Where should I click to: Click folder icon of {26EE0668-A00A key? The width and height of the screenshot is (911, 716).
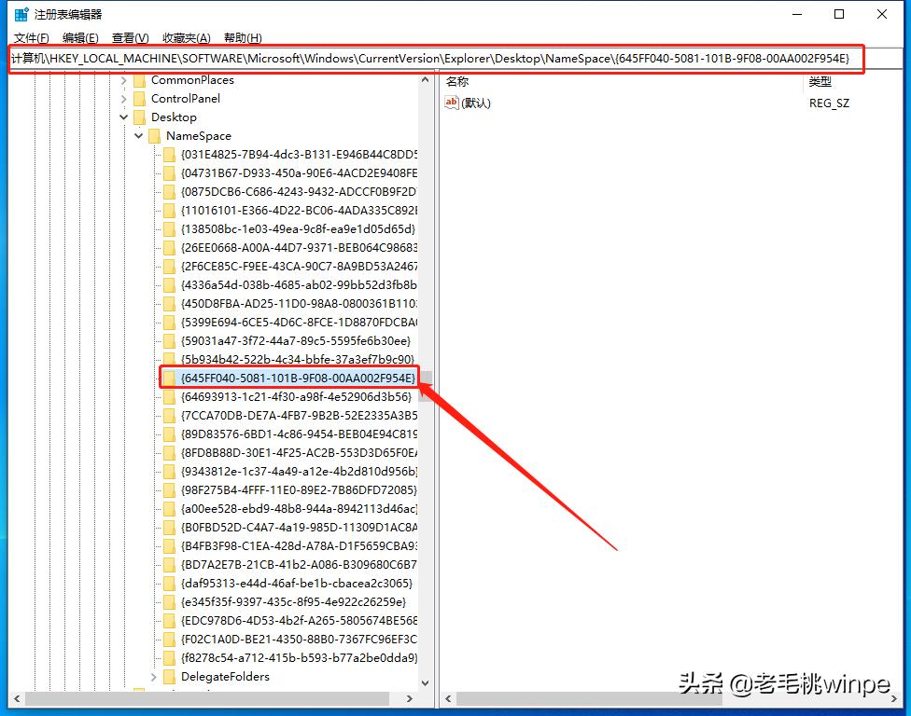click(169, 248)
